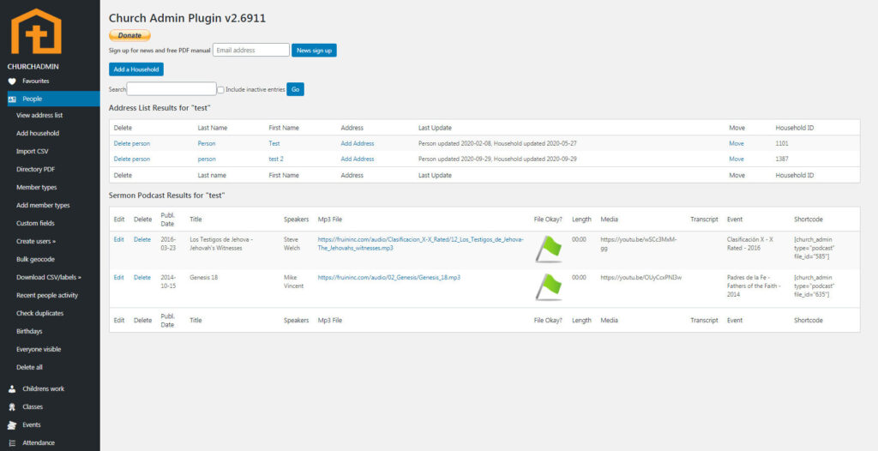Click the Attendance sidebar icon
The height and width of the screenshot is (451, 878).
click(12, 443)
